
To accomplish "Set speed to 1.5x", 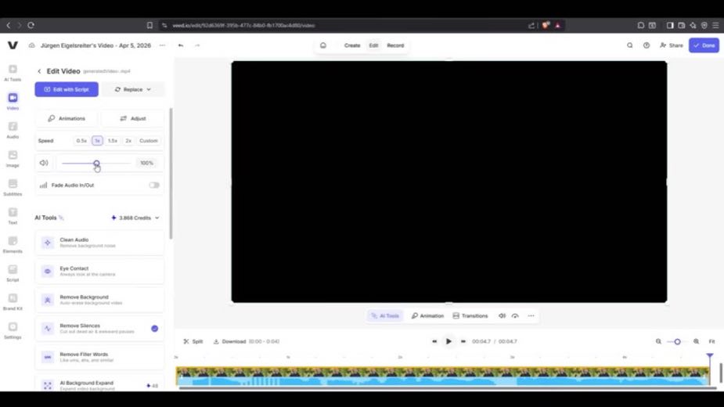I will (x=113, y=140).
